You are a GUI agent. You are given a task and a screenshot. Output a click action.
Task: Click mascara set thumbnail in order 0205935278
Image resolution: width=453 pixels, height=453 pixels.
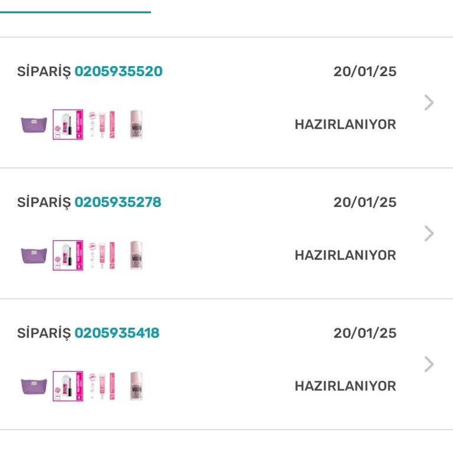tap(68, 255)
